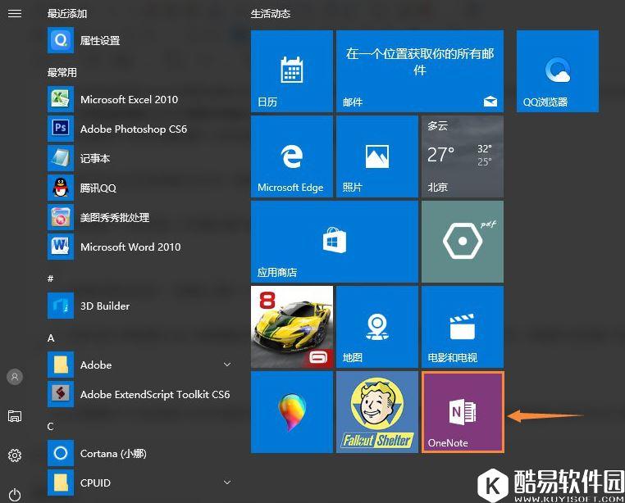Launch Adobe ExtendScript Toolkit CS6
Screen dimensions: 625x503
coord(139,394)
